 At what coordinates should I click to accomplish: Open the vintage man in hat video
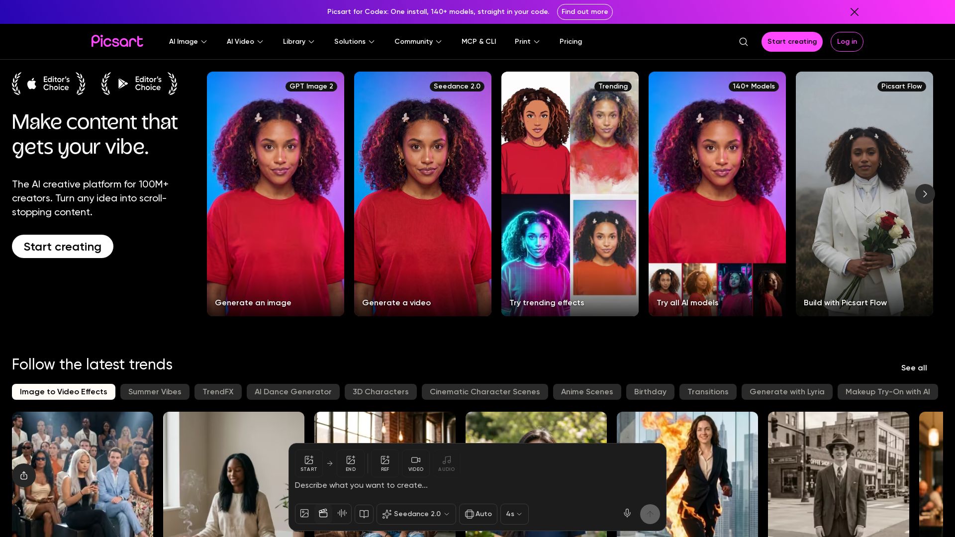[839, 474]
